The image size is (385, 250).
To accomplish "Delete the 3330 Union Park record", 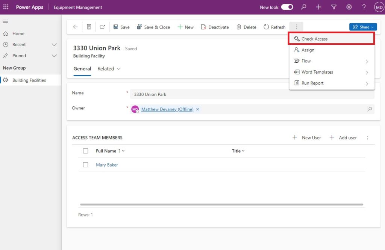I will pyautogui.click(x=246, y=27).
